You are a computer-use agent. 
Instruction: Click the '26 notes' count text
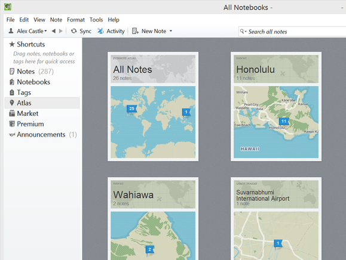click(x=123, y=78)
